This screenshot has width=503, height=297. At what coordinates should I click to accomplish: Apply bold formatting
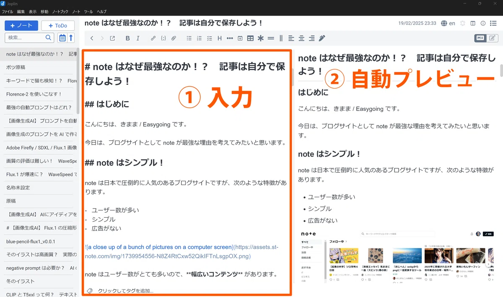[127, 38]
